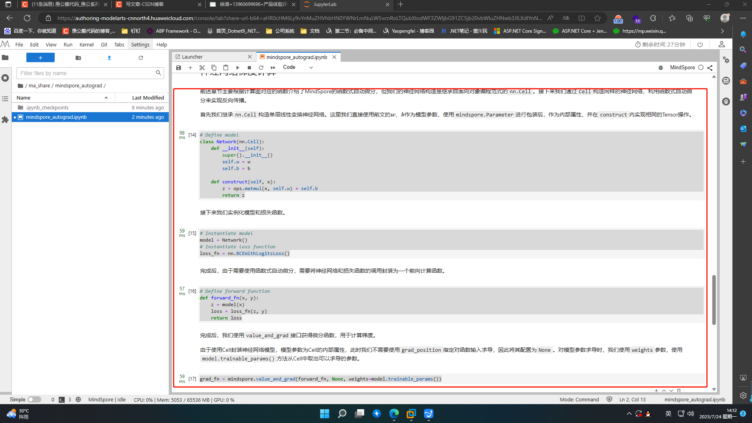Screen dimensions: 752x423
Task: Switch to JupyterLab browser tab
Action: 346,4
